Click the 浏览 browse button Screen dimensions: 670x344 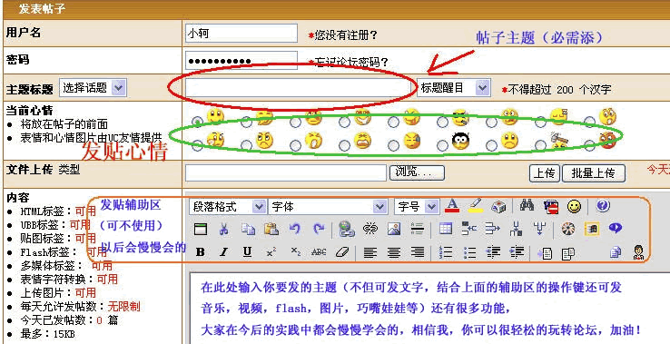417,173
